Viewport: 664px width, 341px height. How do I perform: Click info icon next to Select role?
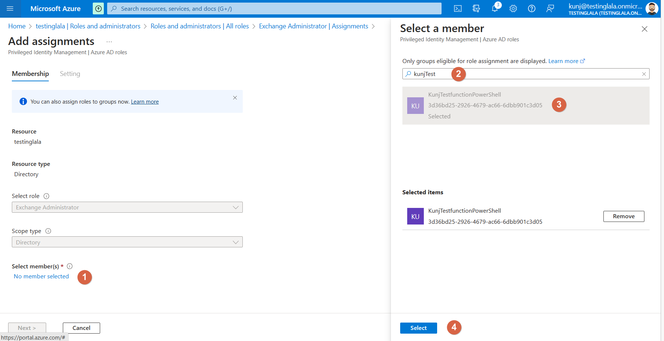coord(46,196)
